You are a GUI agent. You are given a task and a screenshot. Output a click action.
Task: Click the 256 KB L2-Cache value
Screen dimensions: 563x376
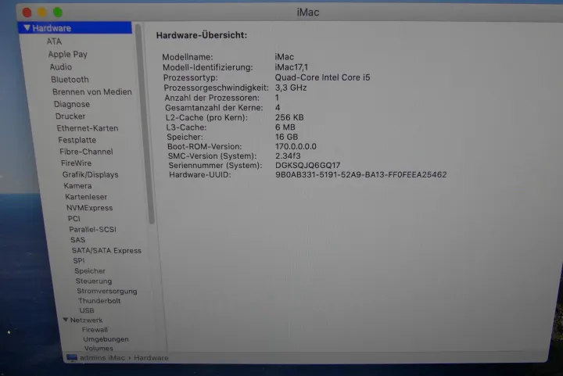tap(289, 117)
